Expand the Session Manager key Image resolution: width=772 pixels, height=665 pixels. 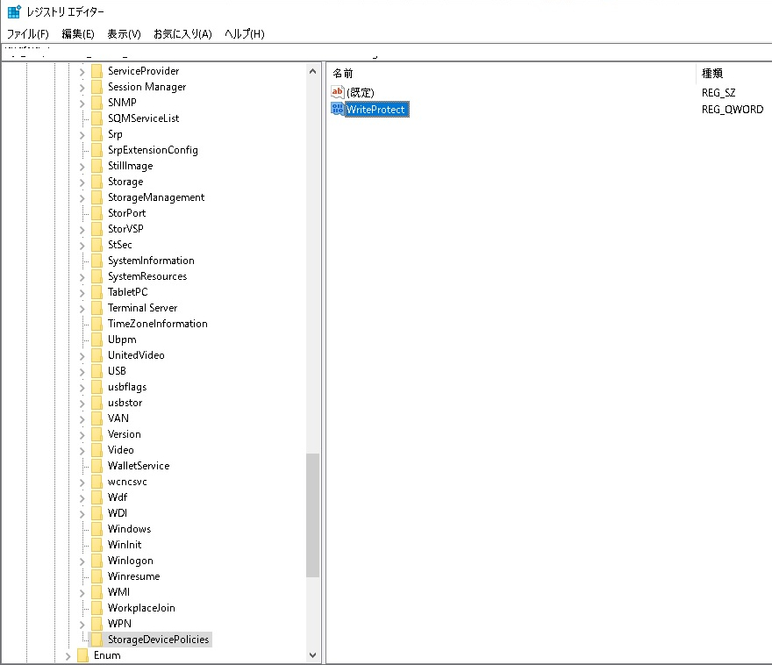pos(82,86)
